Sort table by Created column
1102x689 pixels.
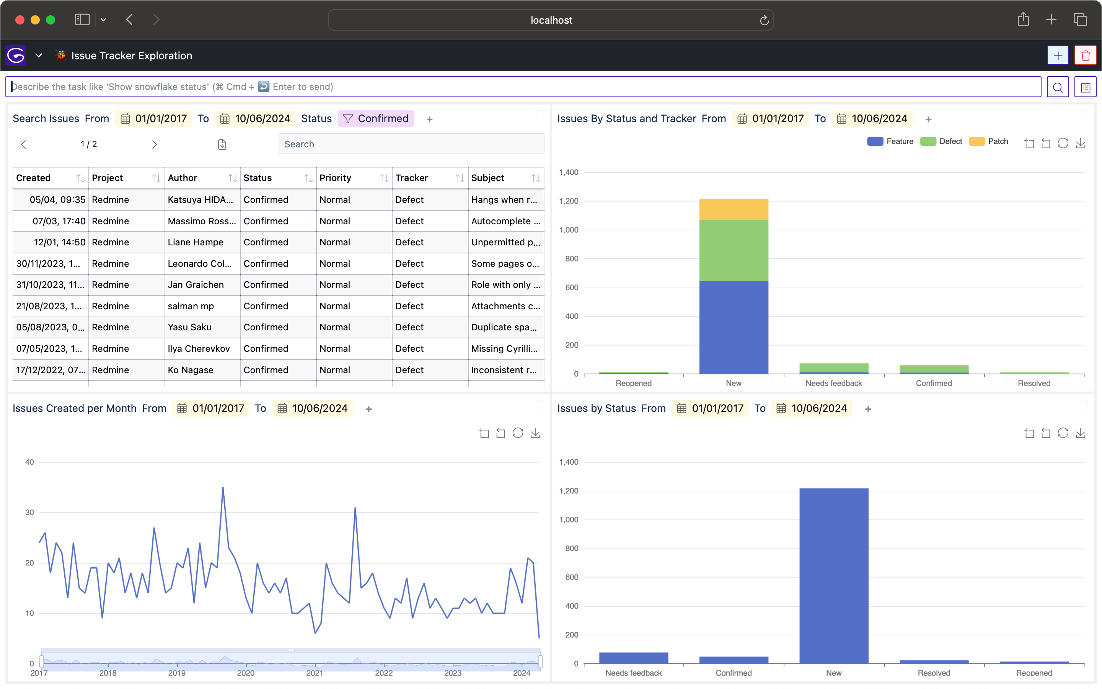pos(80,178)
